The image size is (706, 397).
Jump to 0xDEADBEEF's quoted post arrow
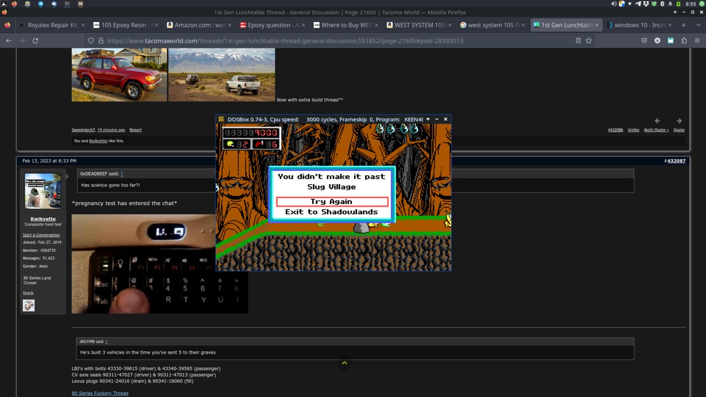122,174
